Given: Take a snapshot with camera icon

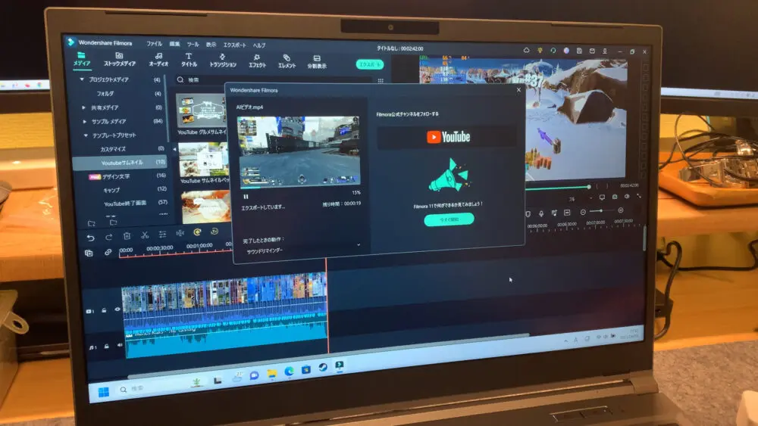Looking at the screenshot, I should [615, 197].
